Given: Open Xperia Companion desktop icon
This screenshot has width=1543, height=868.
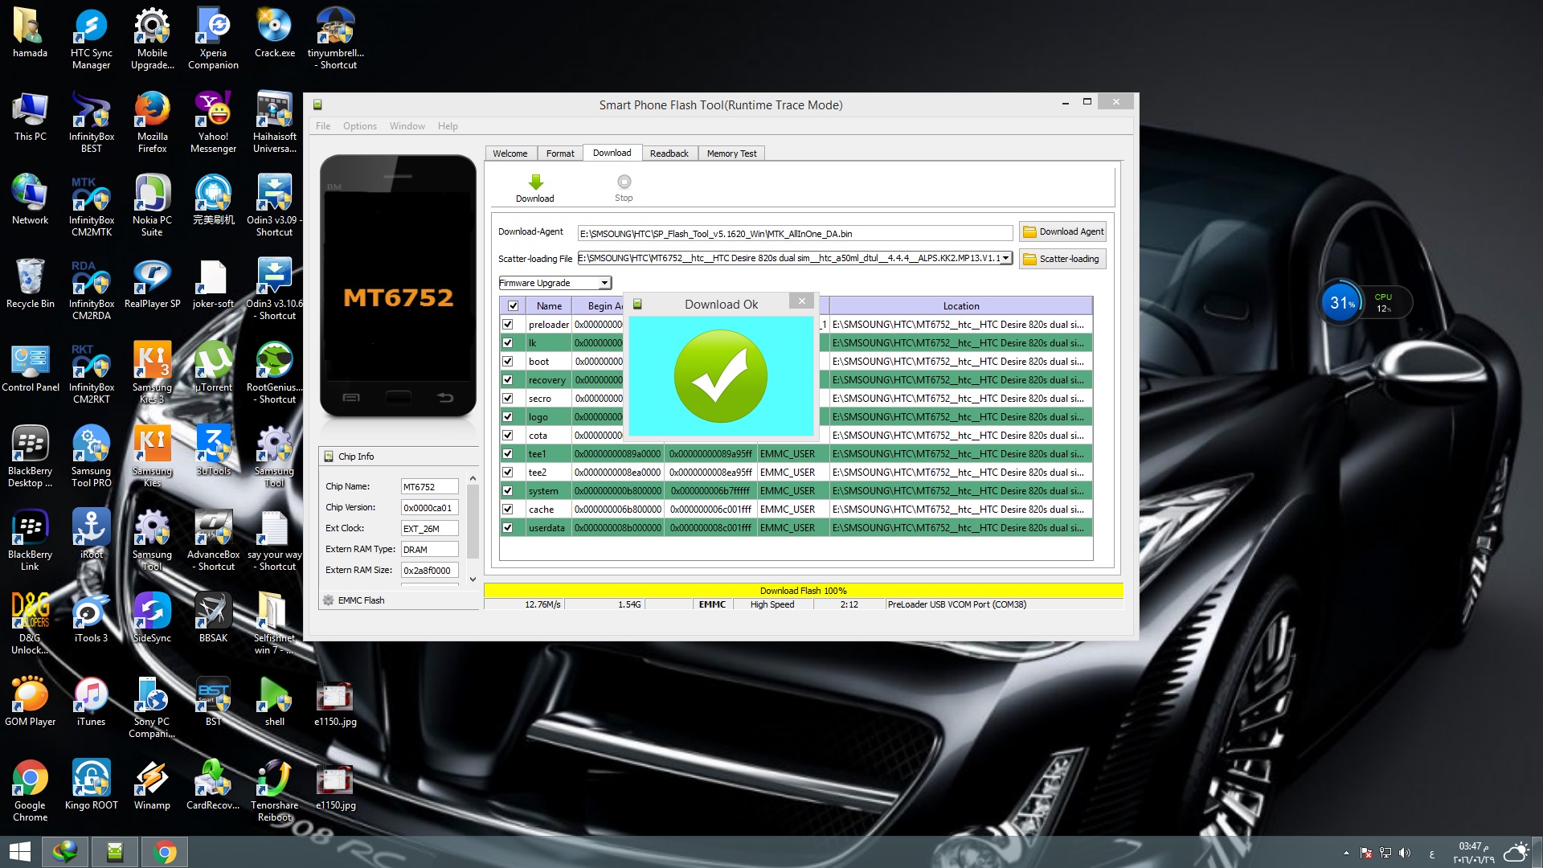Looking at the screenshot, I should pos(213,39).
